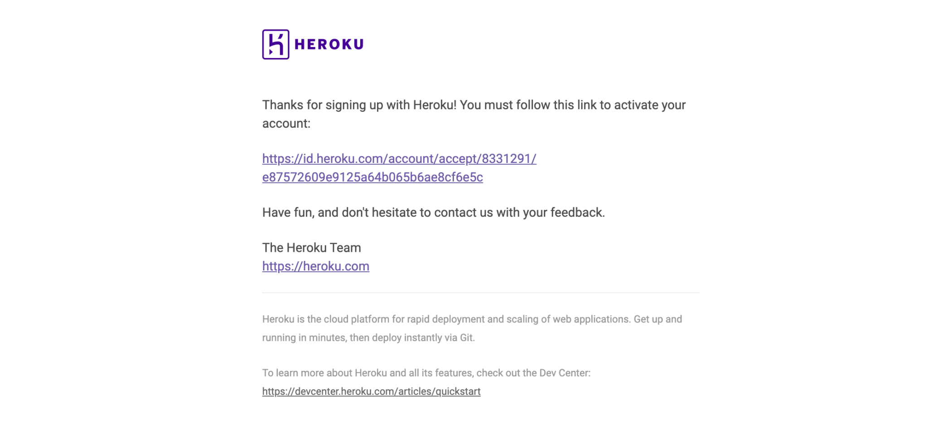Open the id.heroku.com account activation link
928x436 pixels.
click(399, 168)
